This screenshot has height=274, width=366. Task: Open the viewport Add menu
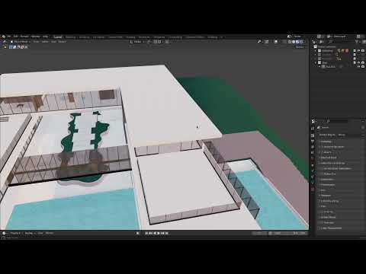coord(53,42)
